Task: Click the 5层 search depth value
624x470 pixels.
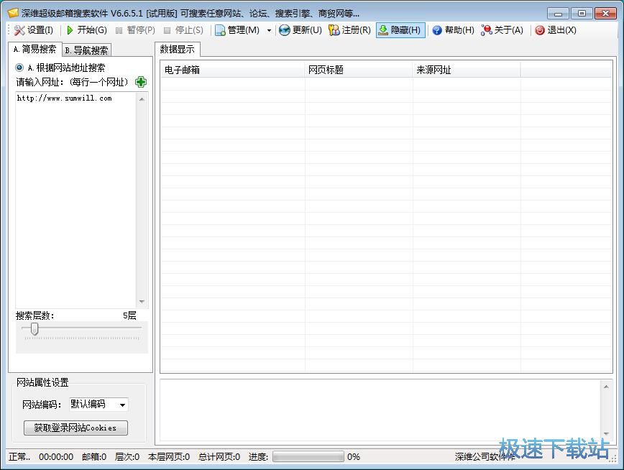Action: click(129, 315)
